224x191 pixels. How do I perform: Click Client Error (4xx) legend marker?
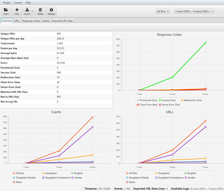click(x=138, y=105)
